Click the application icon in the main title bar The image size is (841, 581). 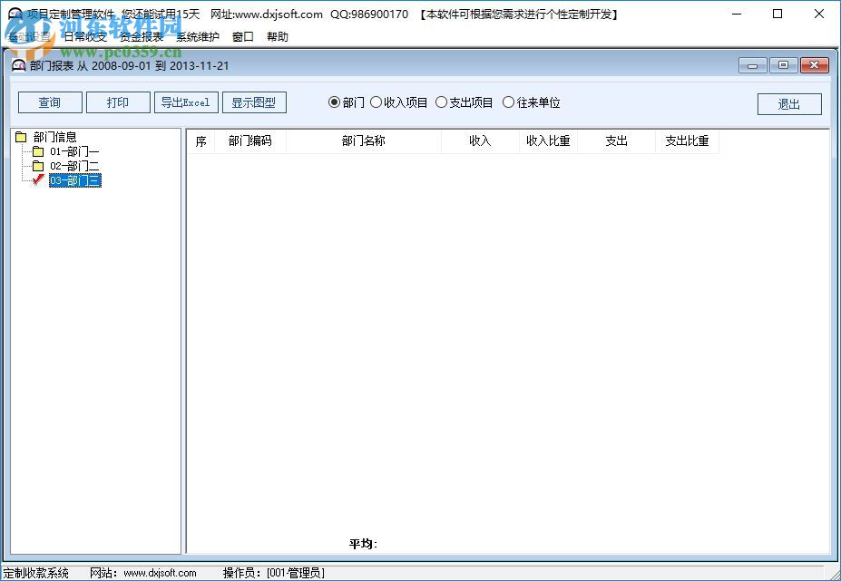point(13,14)
